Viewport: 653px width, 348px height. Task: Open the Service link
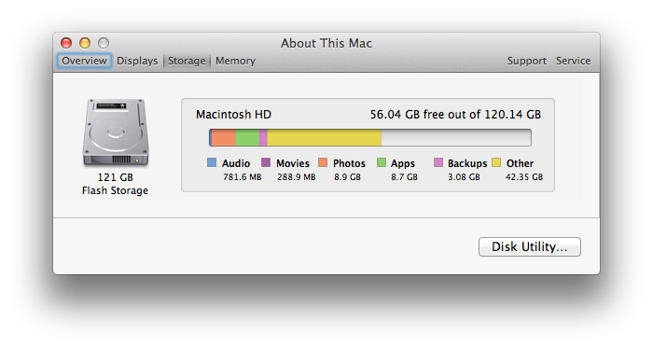573,61
